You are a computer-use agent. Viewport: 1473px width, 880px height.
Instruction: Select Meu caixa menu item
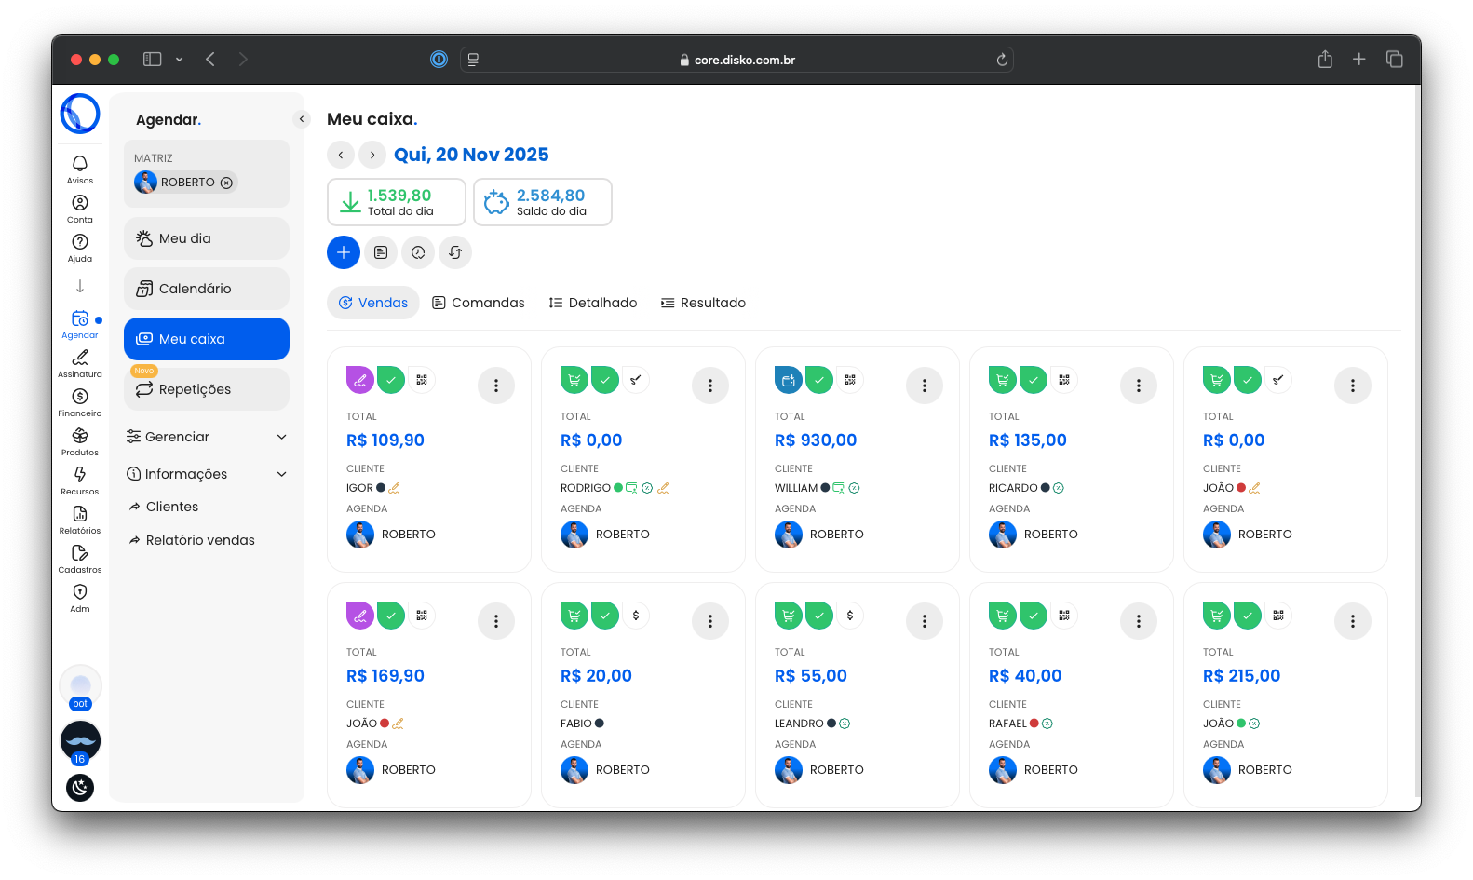tap(207, 339)
